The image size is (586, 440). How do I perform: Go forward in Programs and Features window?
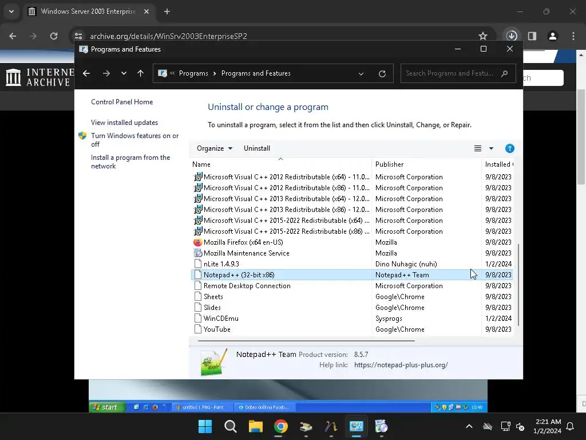[106, 73]
